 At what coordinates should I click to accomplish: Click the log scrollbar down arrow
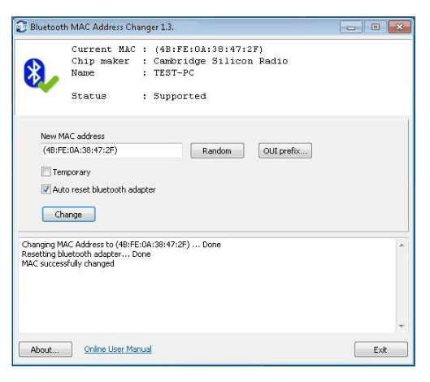[402, 326]
